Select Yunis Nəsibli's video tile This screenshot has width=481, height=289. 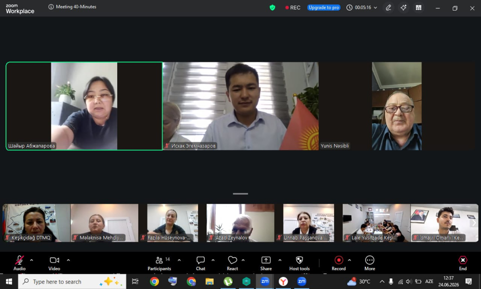point(397,106)
